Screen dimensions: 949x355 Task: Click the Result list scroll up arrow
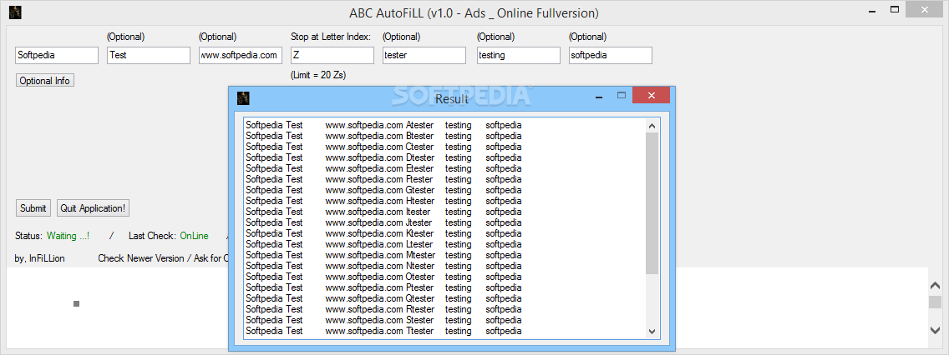coord(652,126)
